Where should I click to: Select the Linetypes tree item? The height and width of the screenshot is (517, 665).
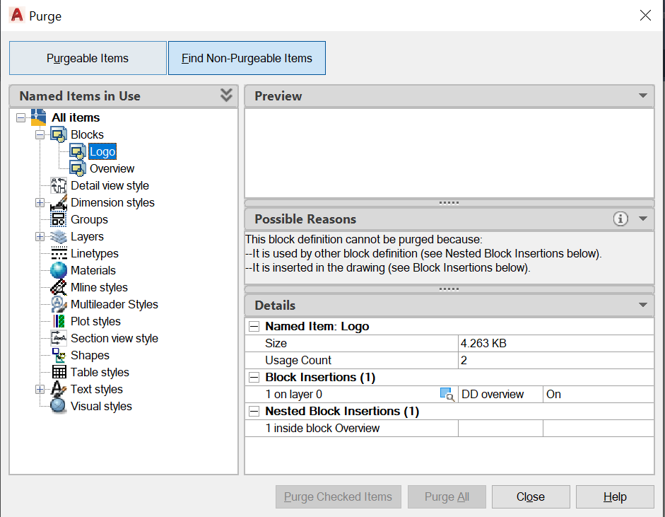(x=94, y=253)
